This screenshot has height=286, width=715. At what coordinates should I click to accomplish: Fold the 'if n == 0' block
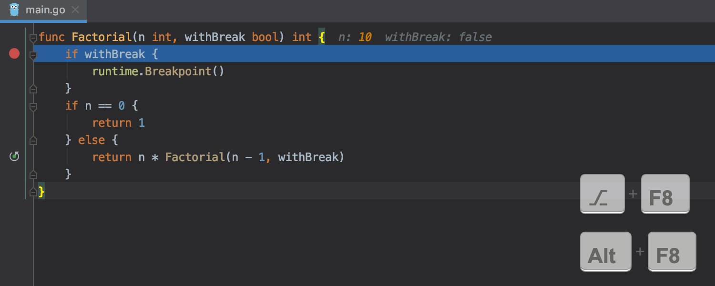click(x=33, y=107)
